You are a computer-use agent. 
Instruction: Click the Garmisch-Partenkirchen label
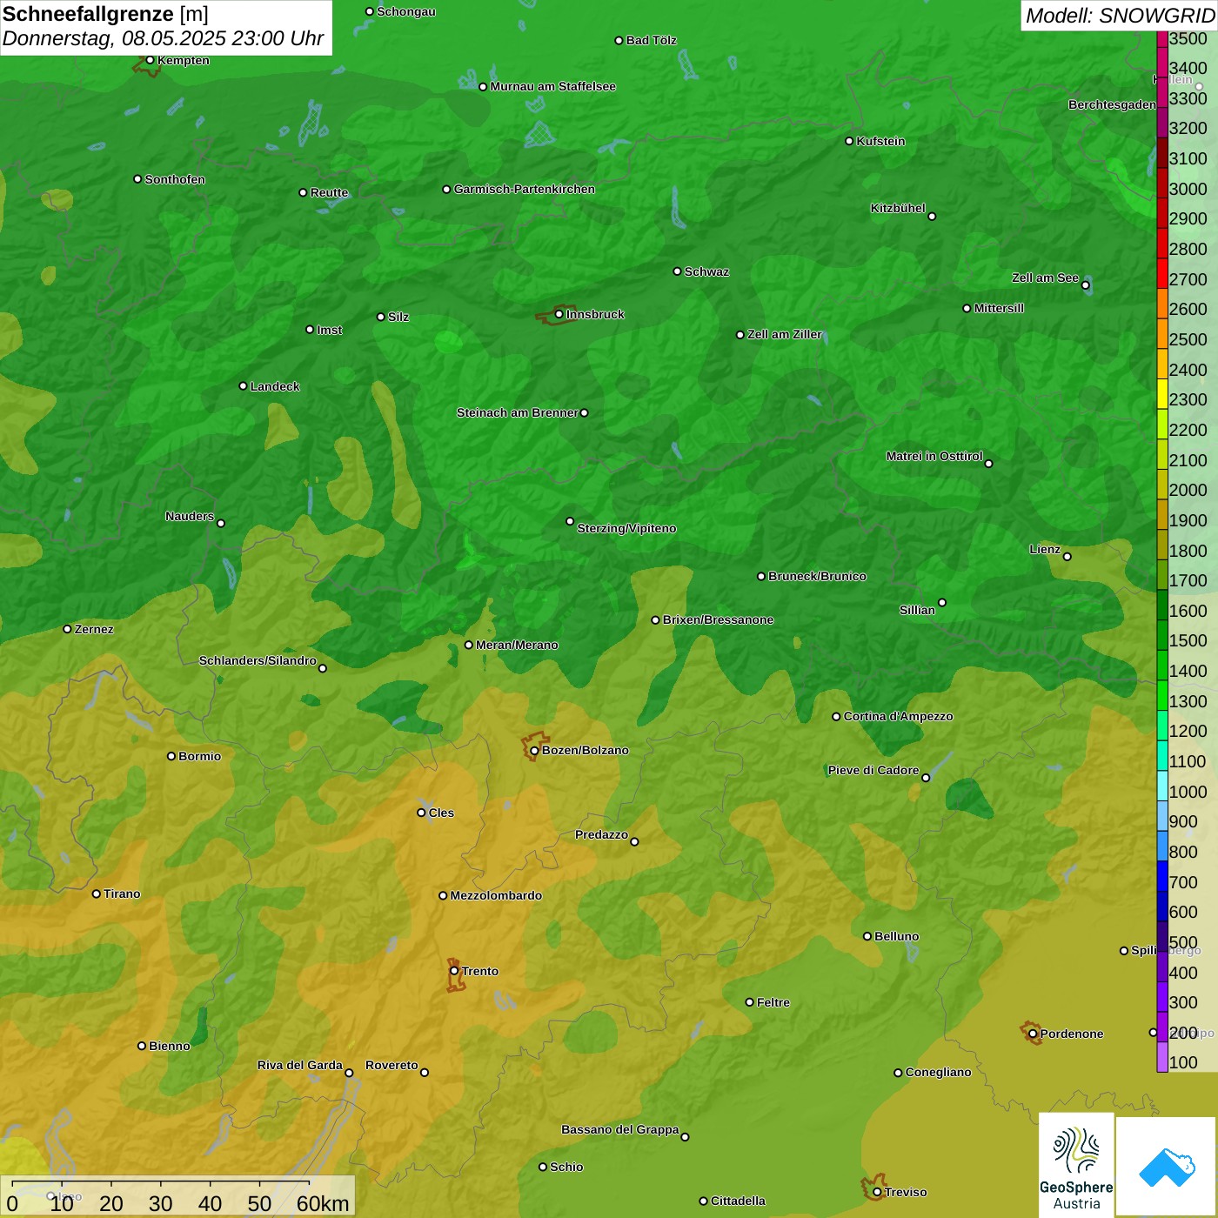click(x=525, y=189)
